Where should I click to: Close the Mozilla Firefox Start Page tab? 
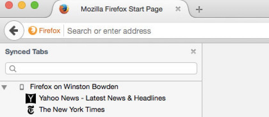(x=178, y=9)
